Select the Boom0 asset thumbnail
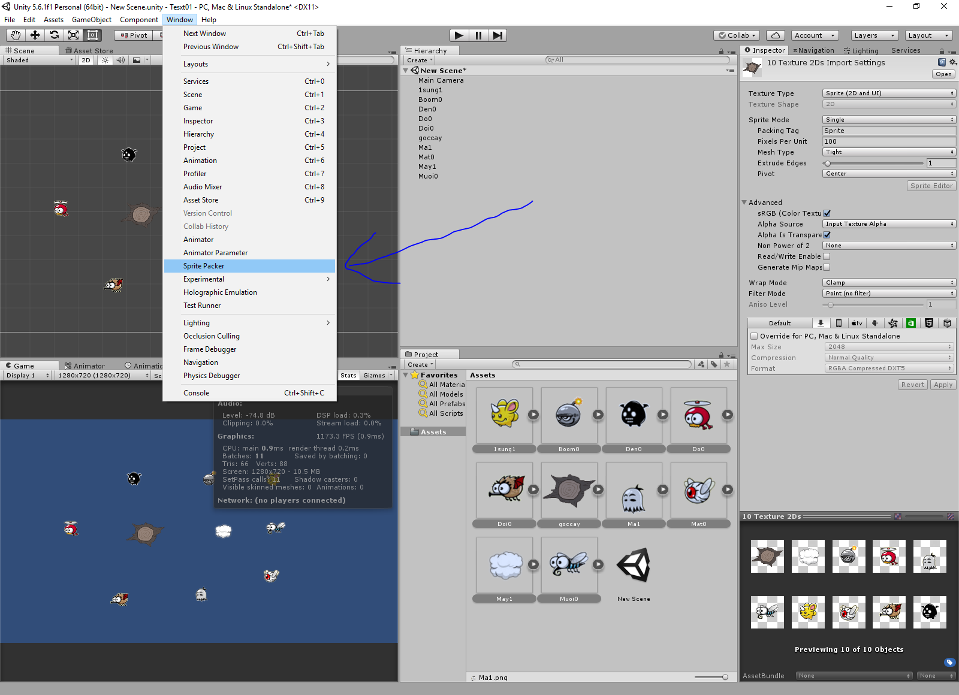The image size is (959, 695). click(569, 415)
